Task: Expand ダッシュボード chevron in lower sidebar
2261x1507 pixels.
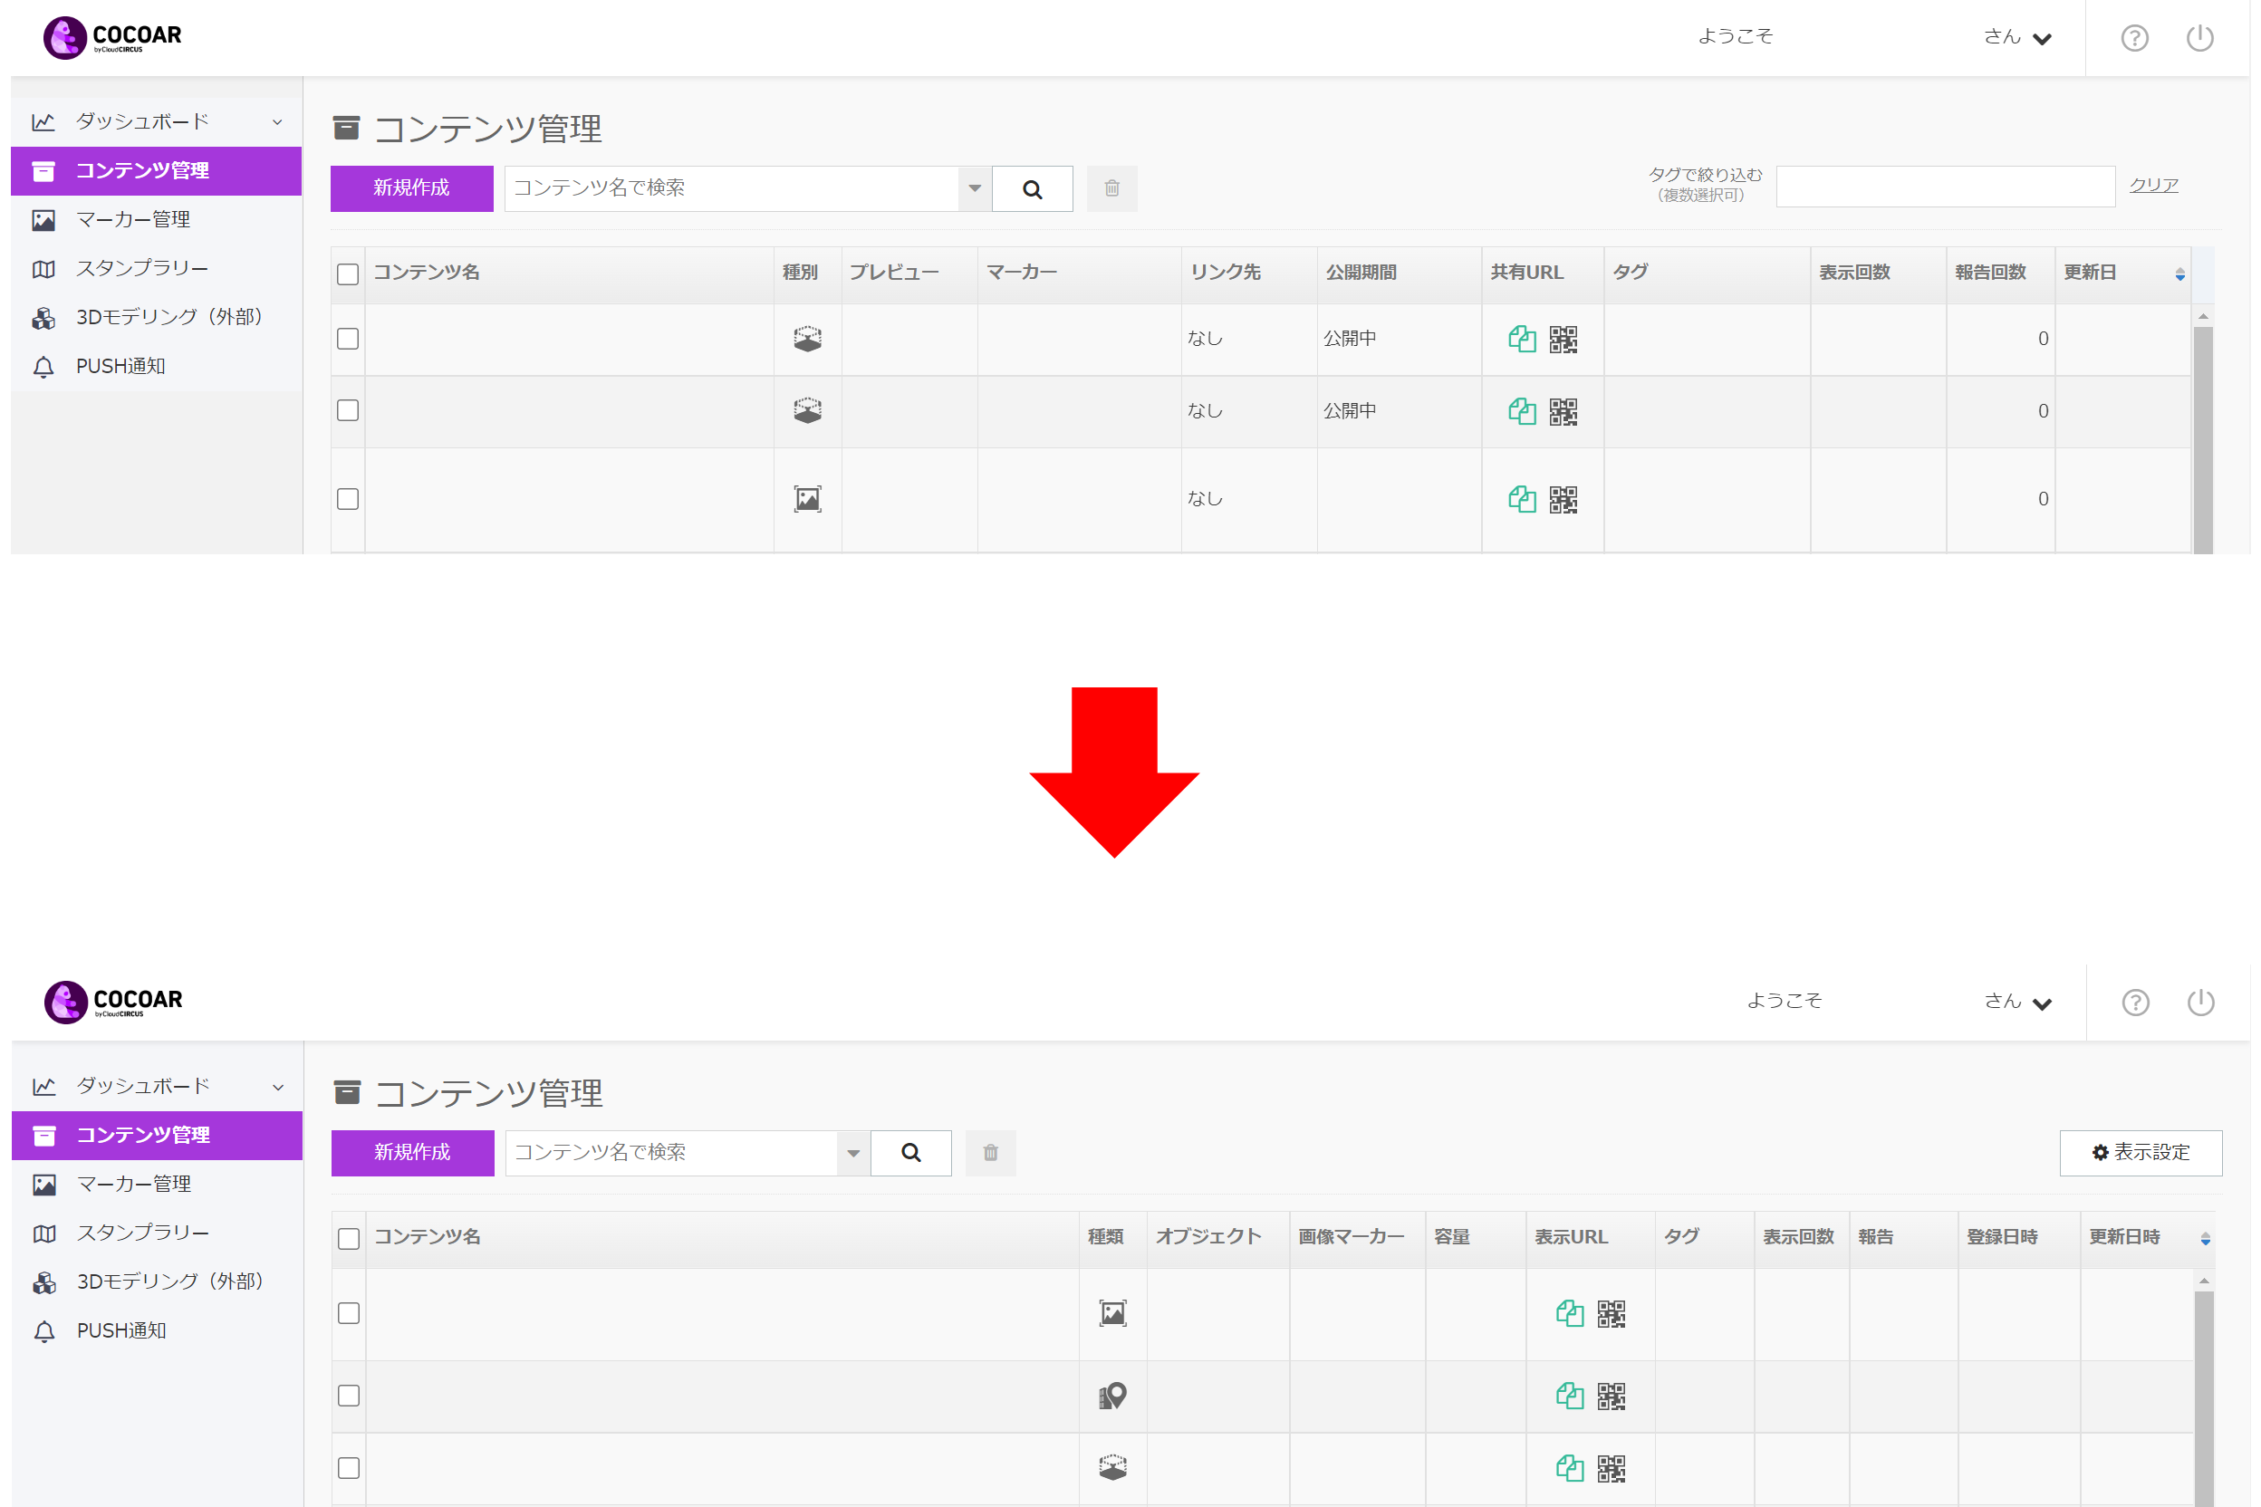Action: (x=278, y=1087)
